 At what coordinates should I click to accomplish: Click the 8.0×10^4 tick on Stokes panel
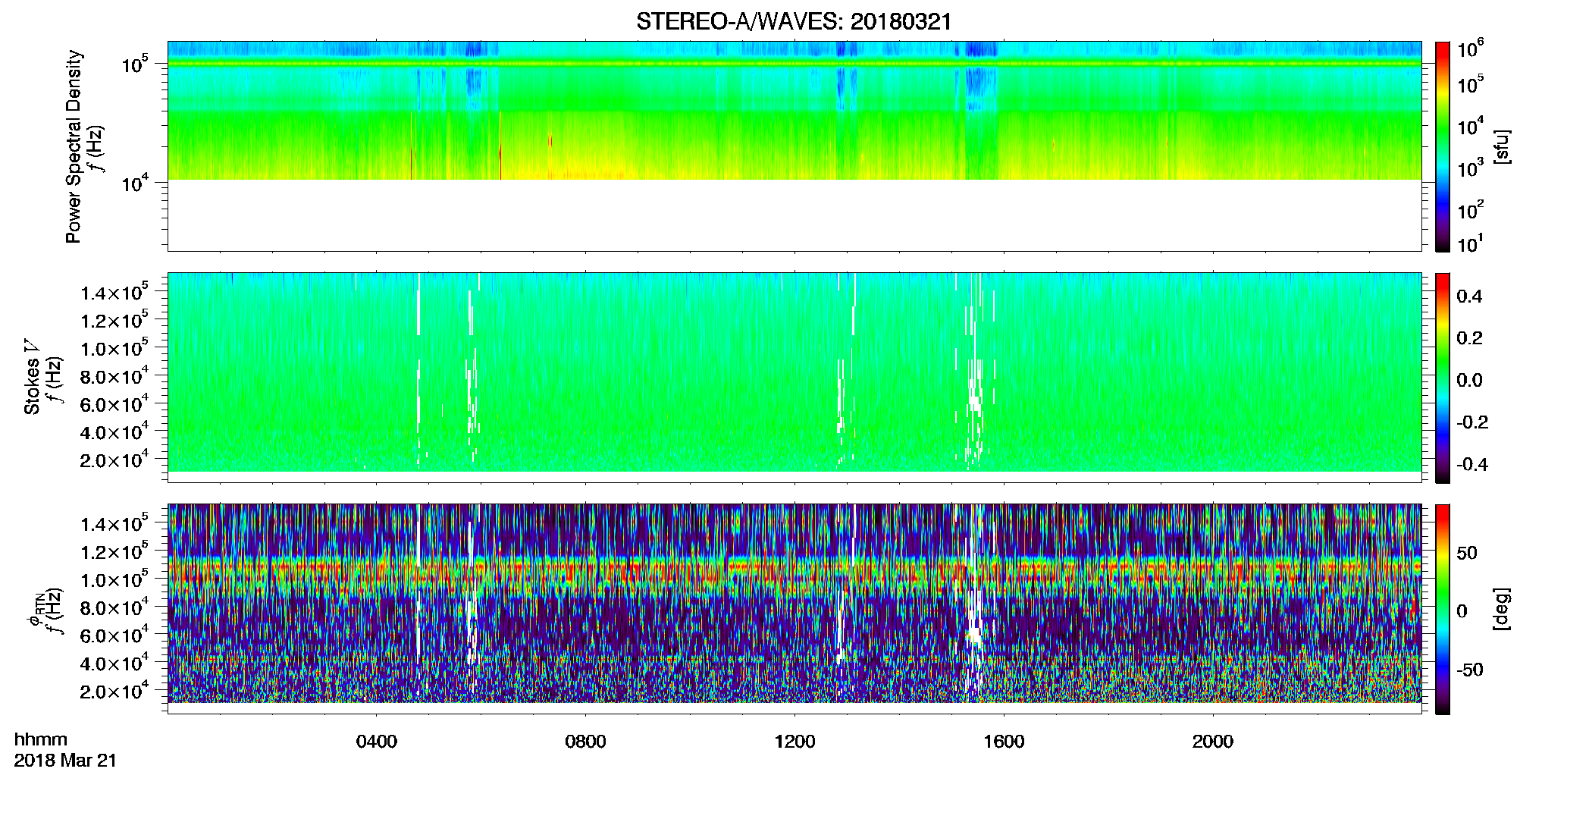(x=114, y=375)
